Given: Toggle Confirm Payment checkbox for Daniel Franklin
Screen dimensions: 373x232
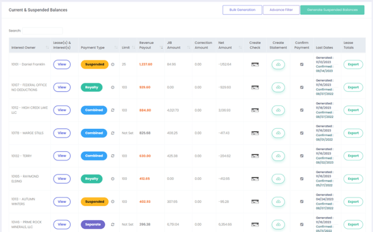Looking at the screenshot, I should (302, 64).
